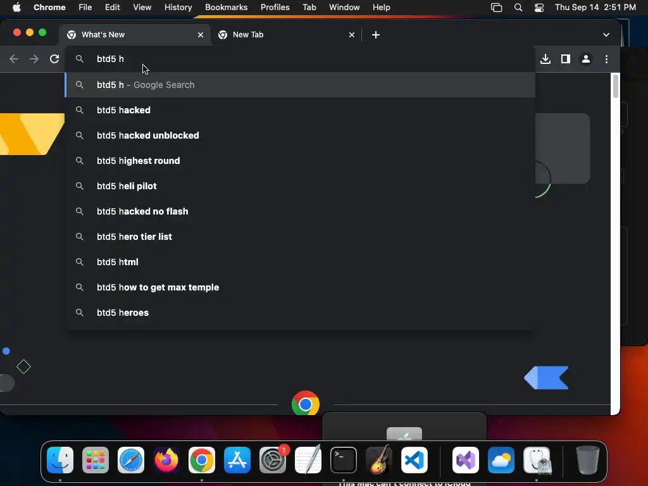The image size is (648, 486).
Task: Close the New Tab tab
Action: [352, 35]
